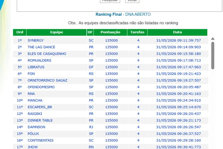
Task: Click team name RAIGEKI
Action: click(35, 114)
